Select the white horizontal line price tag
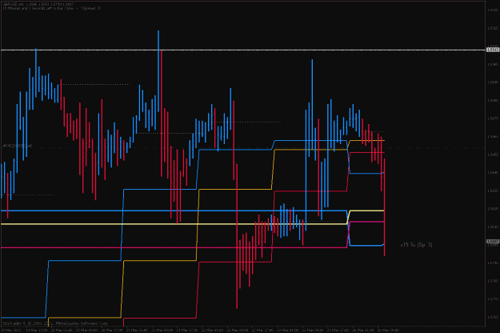This screenshot has height=333, width=500. pyautogui.click(x=493, y=50)
